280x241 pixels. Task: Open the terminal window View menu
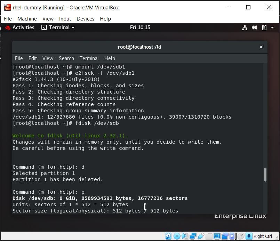(48, 58)
